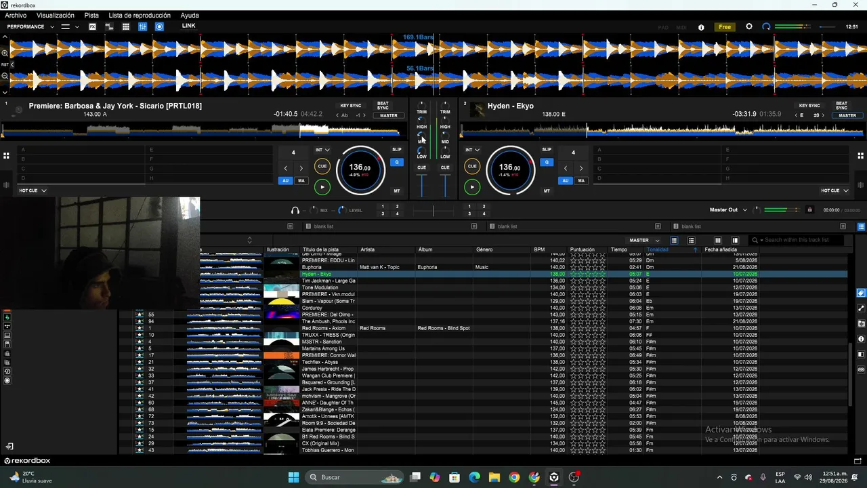The width and height of the screenshot is (867, 488).
Task: Open column layout icon in browser
Action: 718,240
